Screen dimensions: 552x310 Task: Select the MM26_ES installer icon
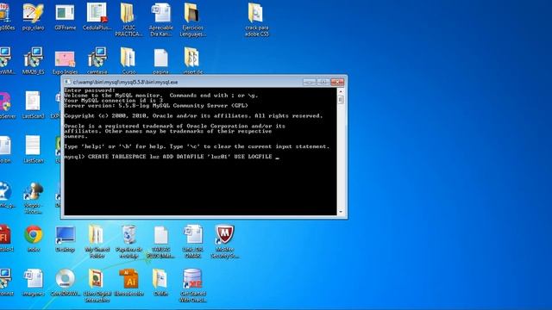point(33,60)
